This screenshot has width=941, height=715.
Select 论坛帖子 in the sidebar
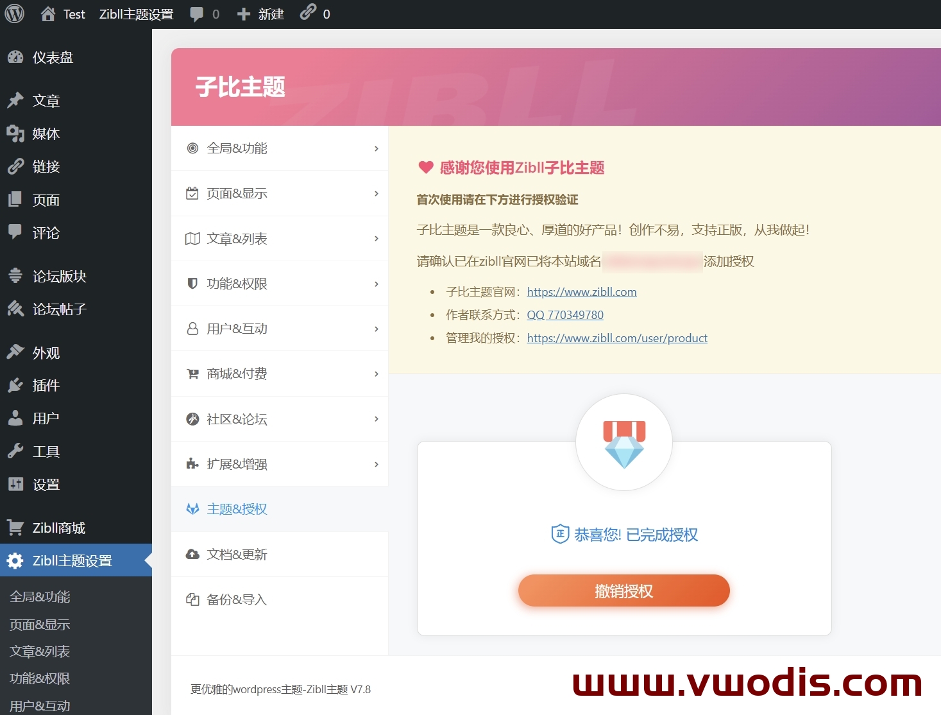[x=59, y=309]
